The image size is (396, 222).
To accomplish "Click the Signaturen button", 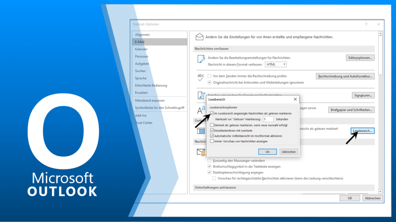I will coord(363,95).
